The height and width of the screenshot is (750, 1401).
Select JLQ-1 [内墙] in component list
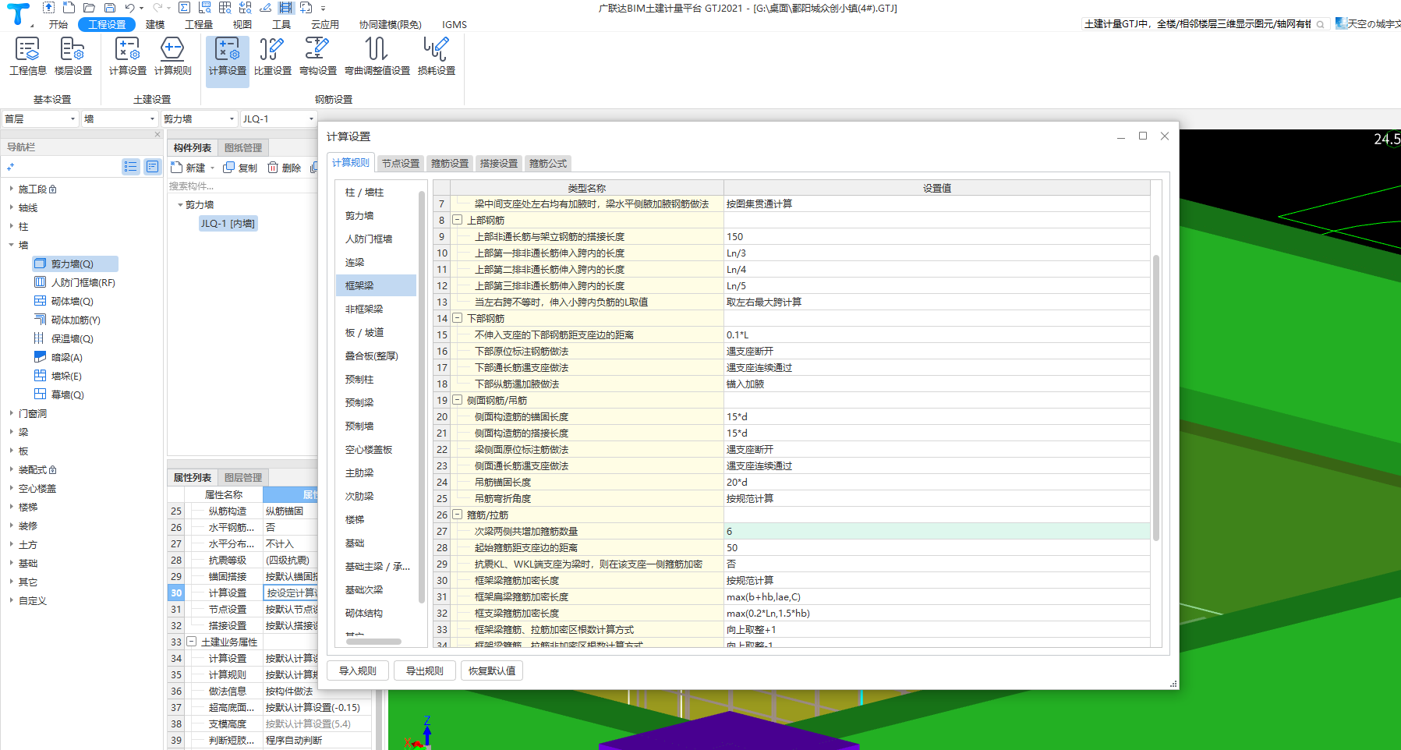click(x=228, y=223)
